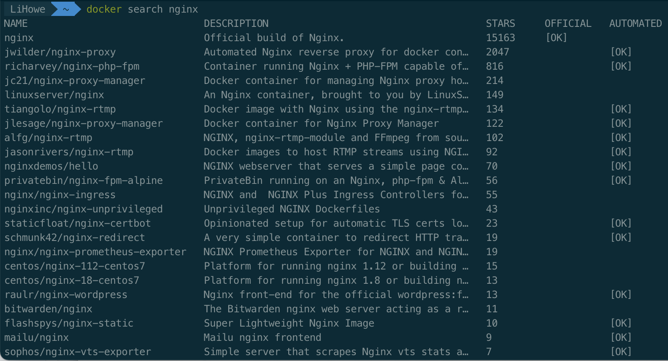Image resolution: width=668 pixels, height=361 pixels.
Task: Select the nginxdemos/hello image name
Action: [x=51, y=166]
